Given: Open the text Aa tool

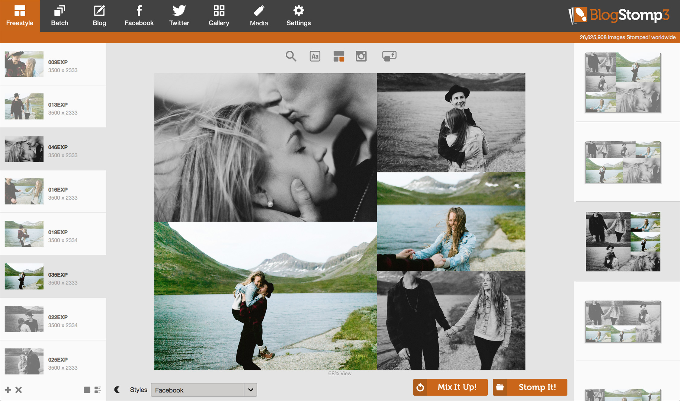Looking at the screenshot, I should [x=315, y=56].
